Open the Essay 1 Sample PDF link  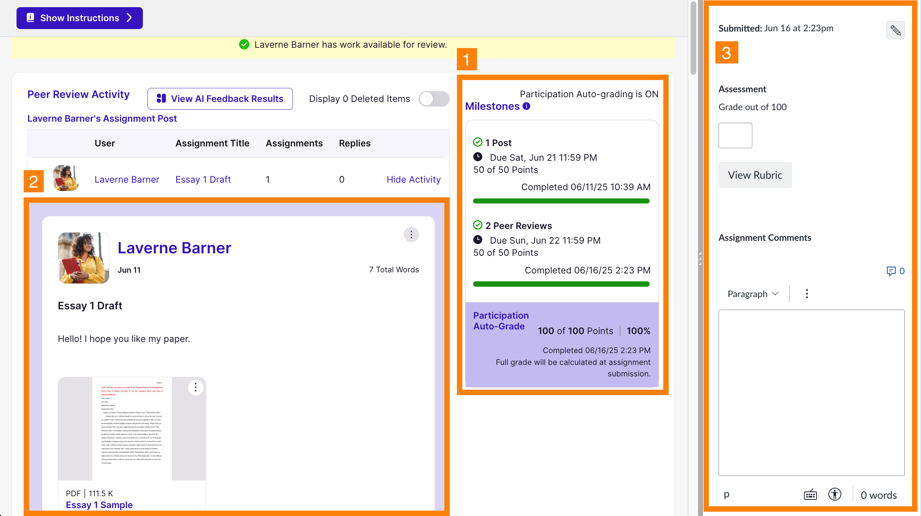coord(99,505)
